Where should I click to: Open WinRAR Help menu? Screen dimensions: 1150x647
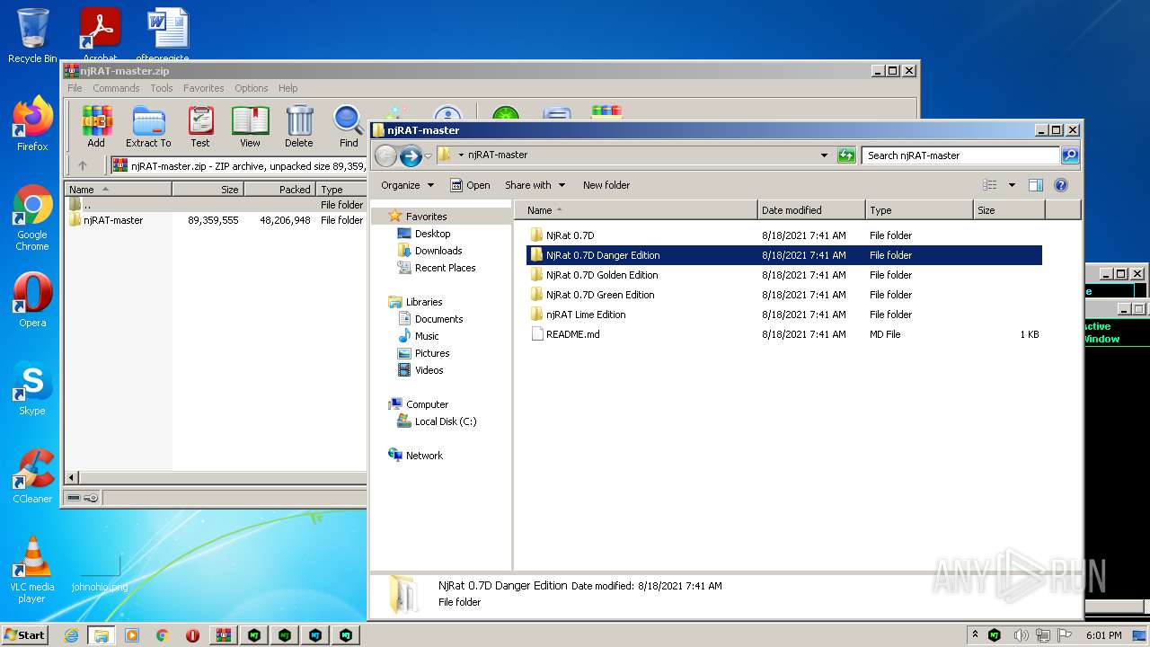287,88
